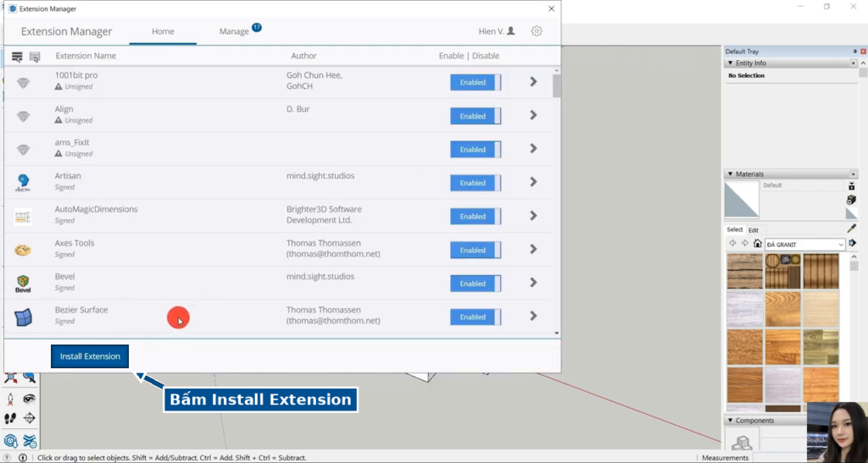The width and height of the screenshot is (868, 463).
Task: Expand details arrow for Artisan
Action: pos(534,182)
